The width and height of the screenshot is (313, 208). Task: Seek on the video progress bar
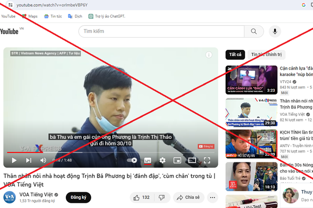(111, 152)
